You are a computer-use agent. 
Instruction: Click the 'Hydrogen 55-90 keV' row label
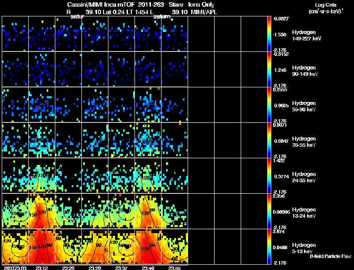pos(304,106)
